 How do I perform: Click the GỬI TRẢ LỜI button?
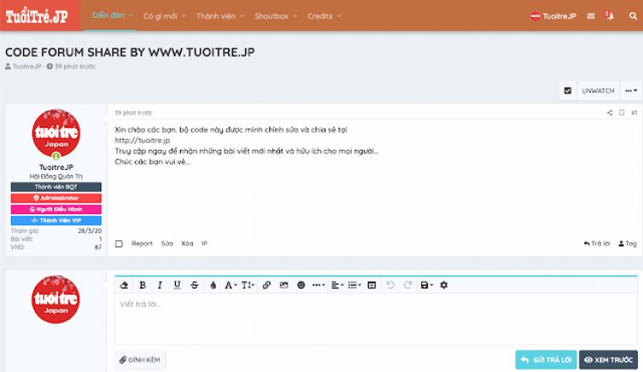[x=546, y=360]
